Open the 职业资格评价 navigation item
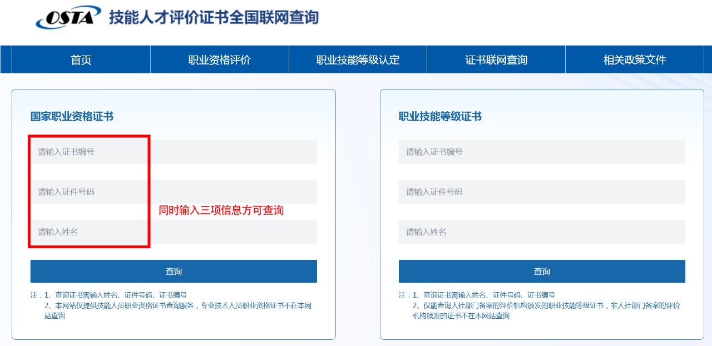This screenshot has height=346, width=712. tap(219, 60)
